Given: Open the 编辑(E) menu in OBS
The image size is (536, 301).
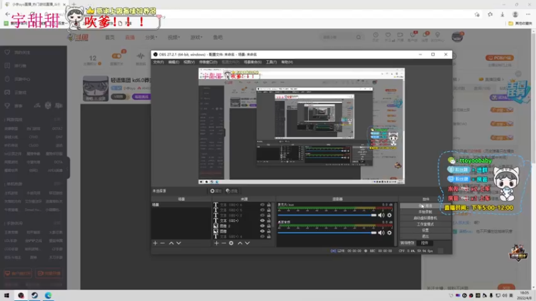Looking at the screenshot, I should coord(174,62).
